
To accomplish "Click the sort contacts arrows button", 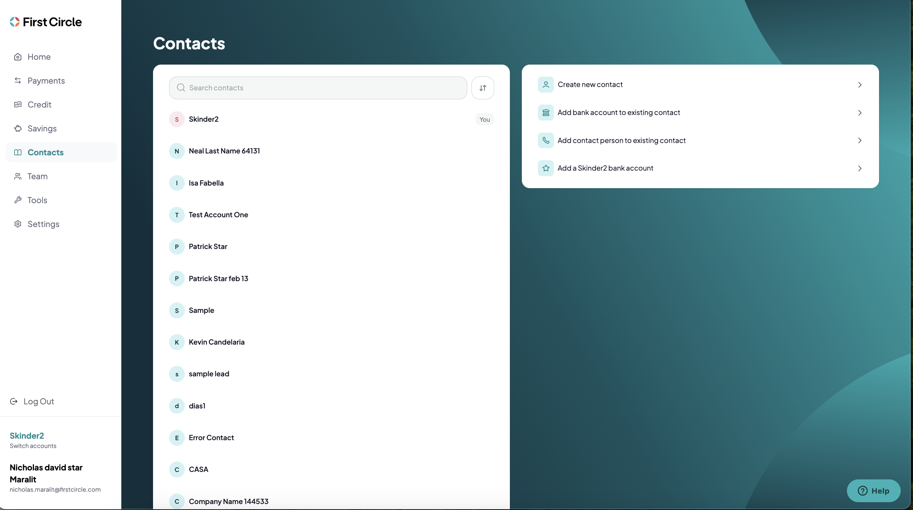I will (x=483, y=88).
